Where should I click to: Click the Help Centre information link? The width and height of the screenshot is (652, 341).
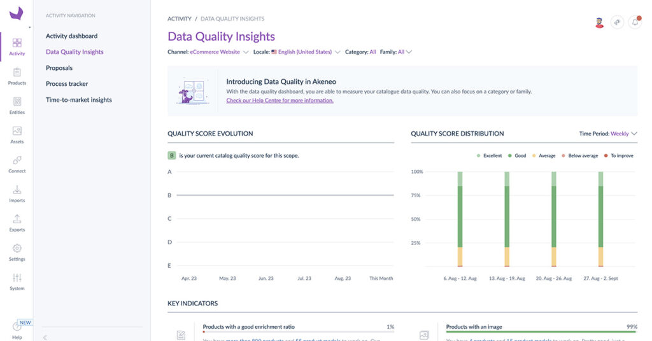point(280,101)
